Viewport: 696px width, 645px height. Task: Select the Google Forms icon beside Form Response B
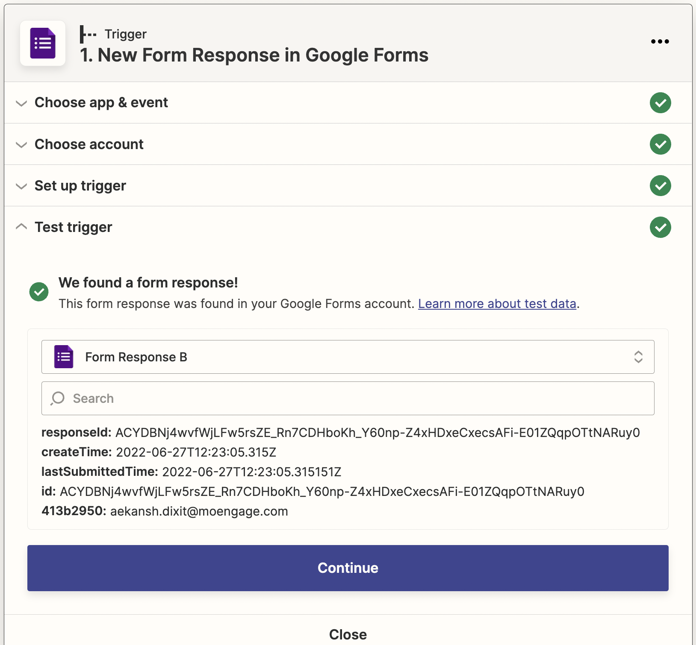[x=63, y=357]
